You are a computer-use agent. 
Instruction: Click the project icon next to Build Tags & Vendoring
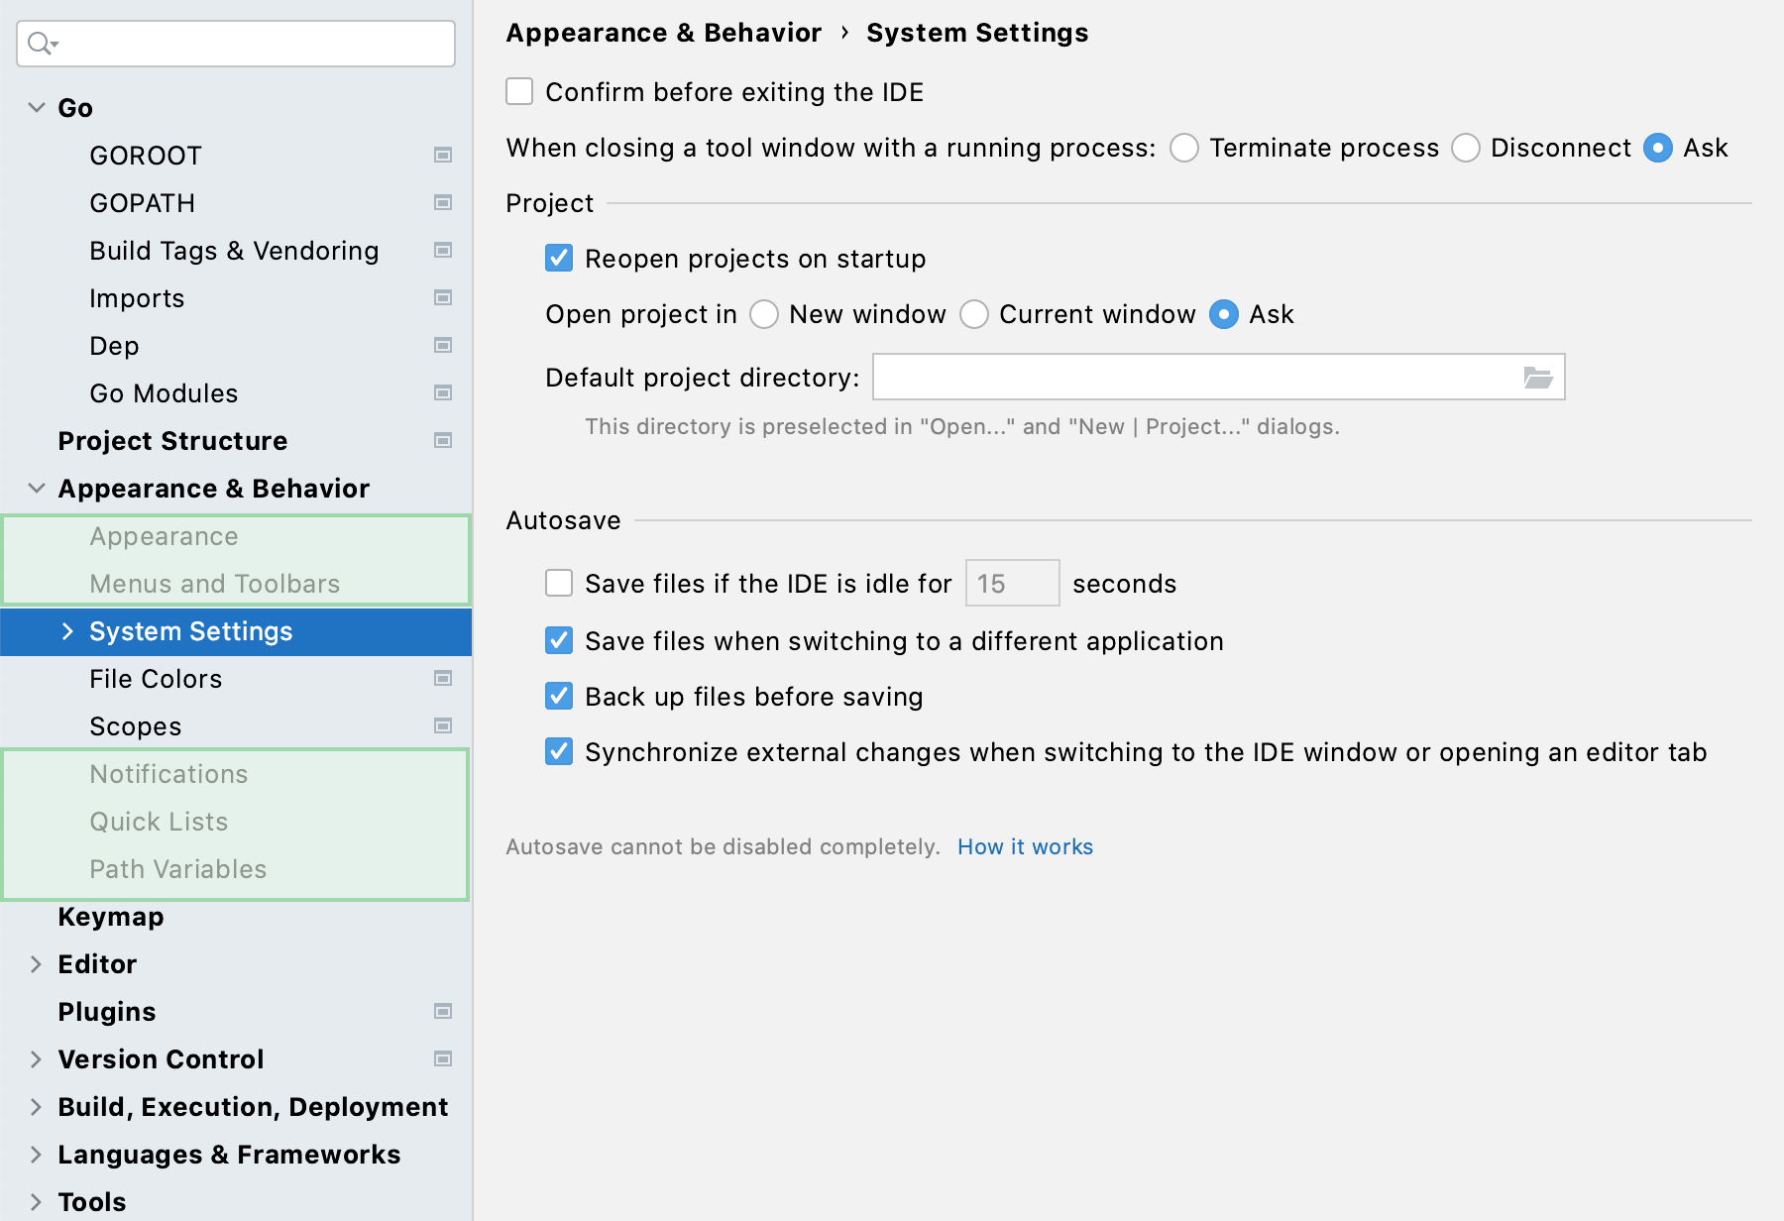(443, 250)
